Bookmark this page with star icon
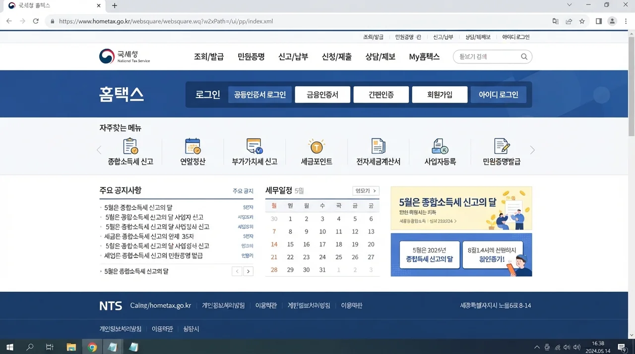The height and width of the screenshot is (354, 635). point(582,21)
